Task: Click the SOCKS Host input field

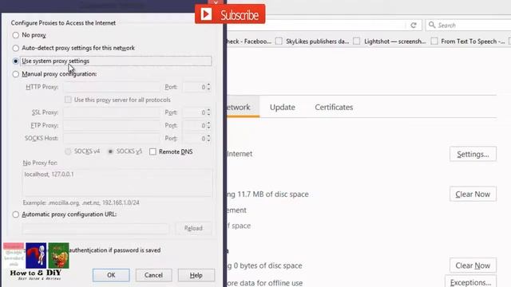Action: [112, 138]
